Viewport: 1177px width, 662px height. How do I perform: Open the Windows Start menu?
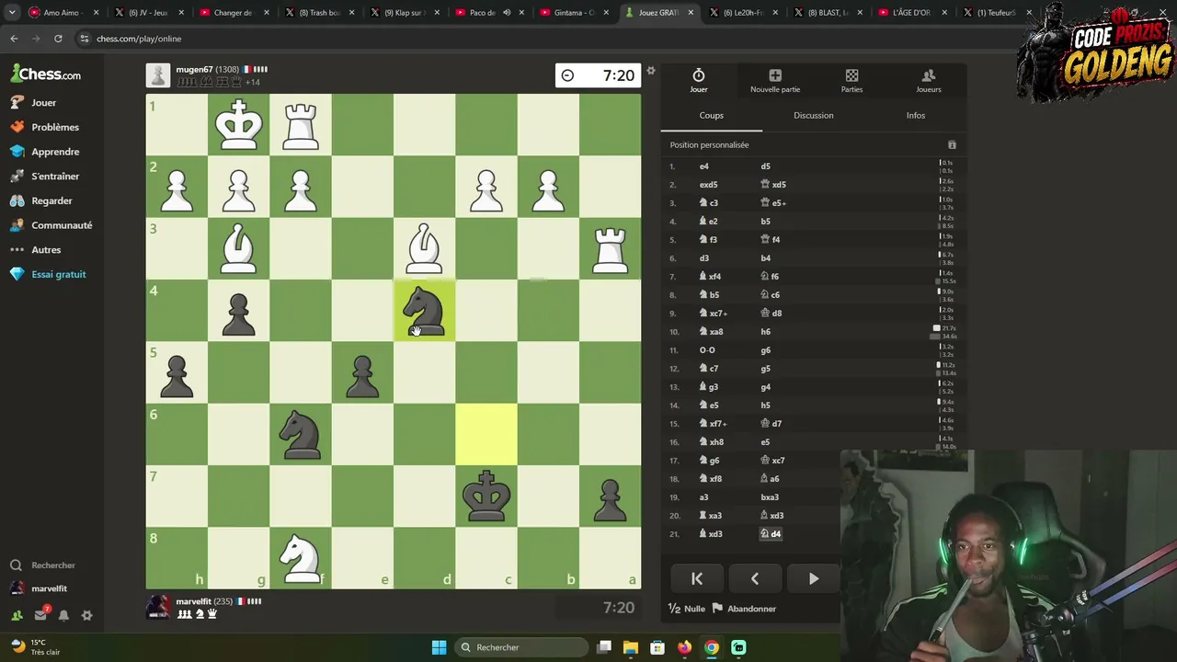coord(439,647)
